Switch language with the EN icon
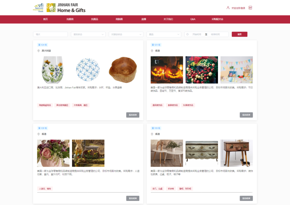This screenshot has height=205, width=290. point(250,8)
